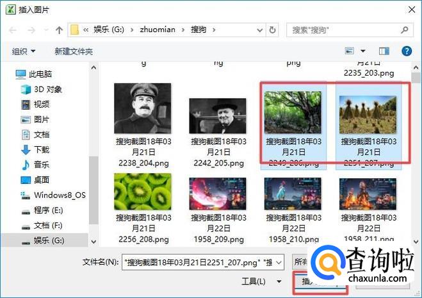The image size is (422, 298).
Task: Click the magnifier search icon
Action: pos(405,29)
